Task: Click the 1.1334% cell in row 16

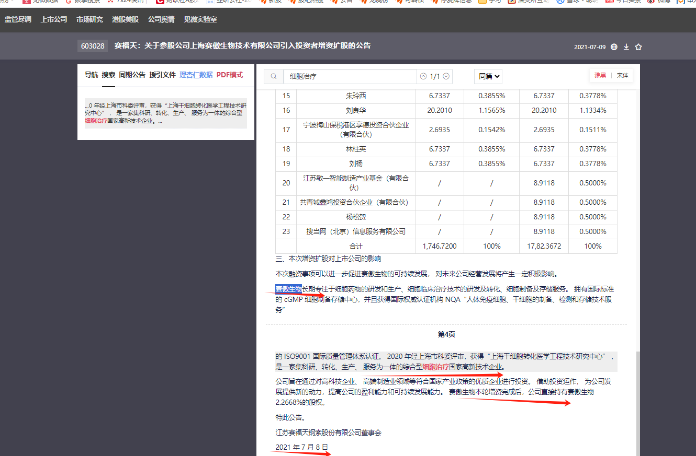Action: click(x=593, y=110)
